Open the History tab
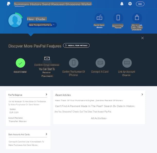Viewport: 157px width, 153px height. (x=36, y=4)
